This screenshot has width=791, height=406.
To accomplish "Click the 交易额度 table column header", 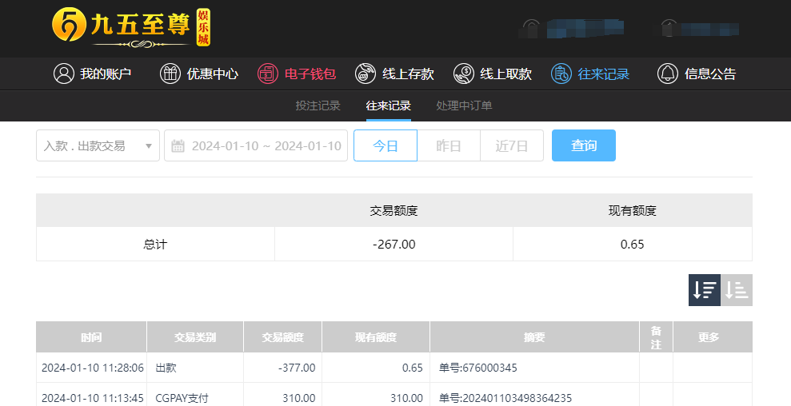I will pos(282,337).
